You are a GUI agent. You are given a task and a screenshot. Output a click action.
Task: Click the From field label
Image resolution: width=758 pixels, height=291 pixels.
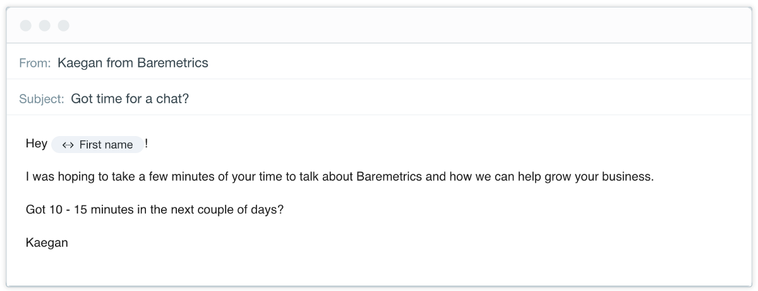click(x=35, y=63)
